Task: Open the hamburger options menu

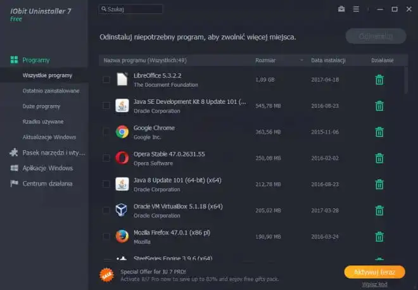Action: (x=356, y=9)
